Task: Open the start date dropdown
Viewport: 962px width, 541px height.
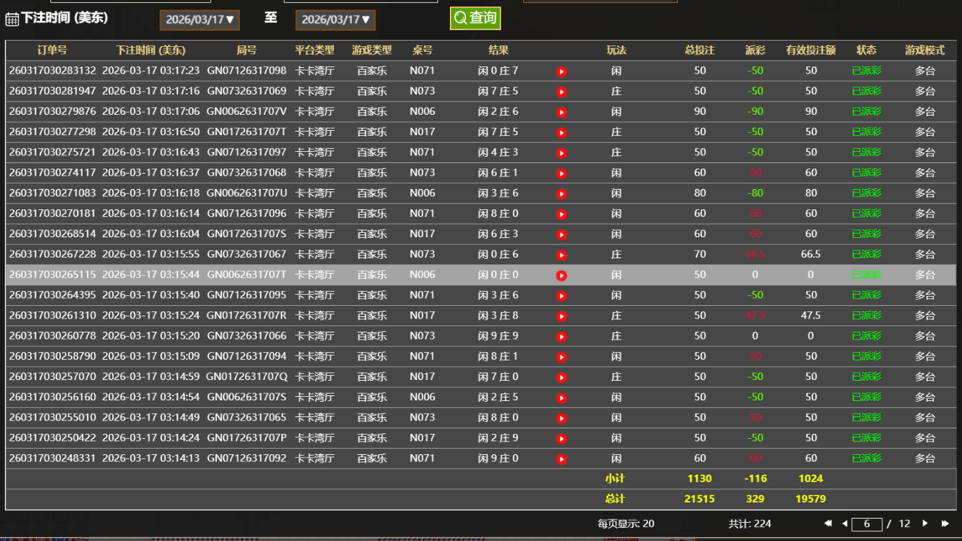Action: pyautogui.click(x=199, y=20)
